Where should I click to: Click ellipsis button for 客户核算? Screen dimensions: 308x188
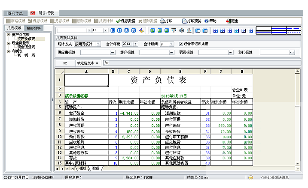tap(172, 52)
